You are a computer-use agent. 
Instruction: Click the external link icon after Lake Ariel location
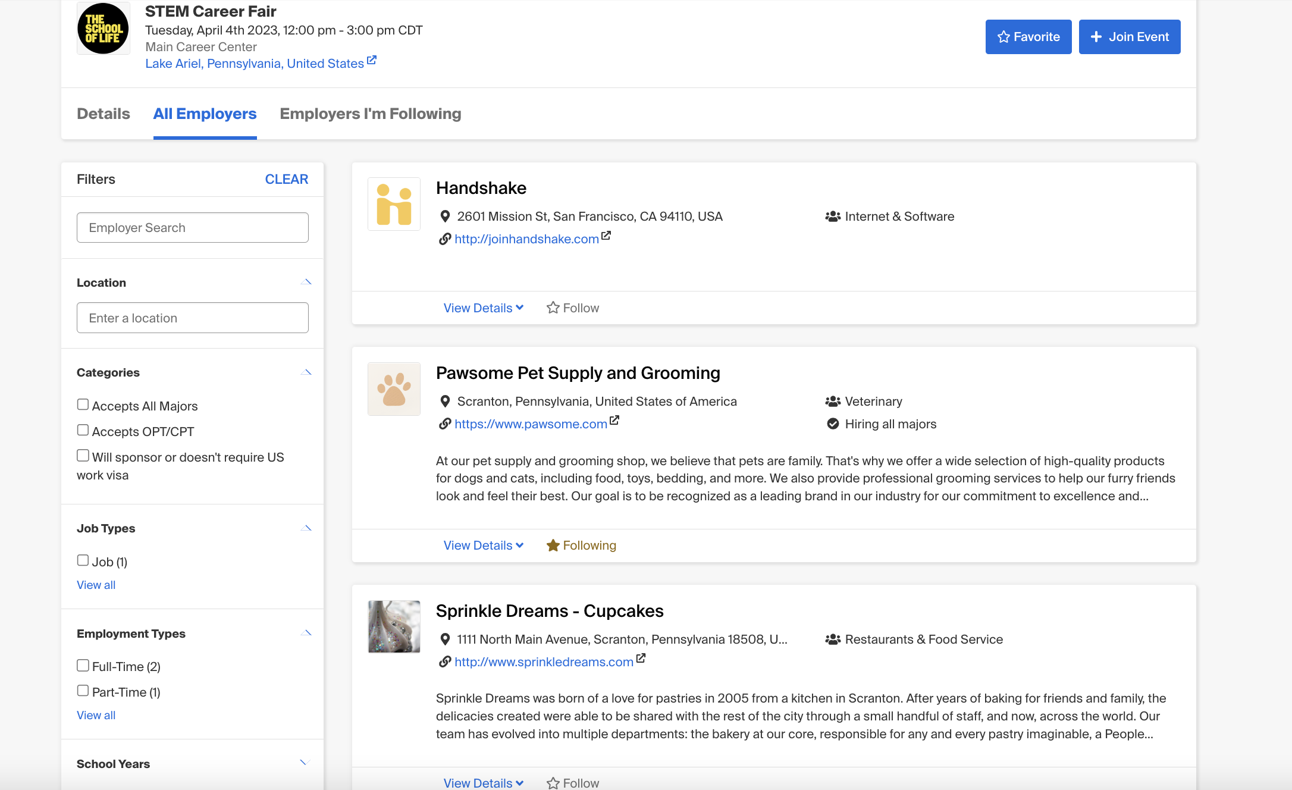[372, 61]
